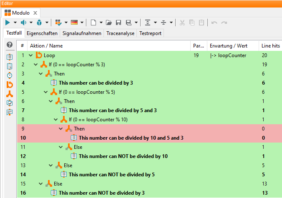282x198 pixels.
Task: Switch to the Testfall tab
Action: coord(14,33)
